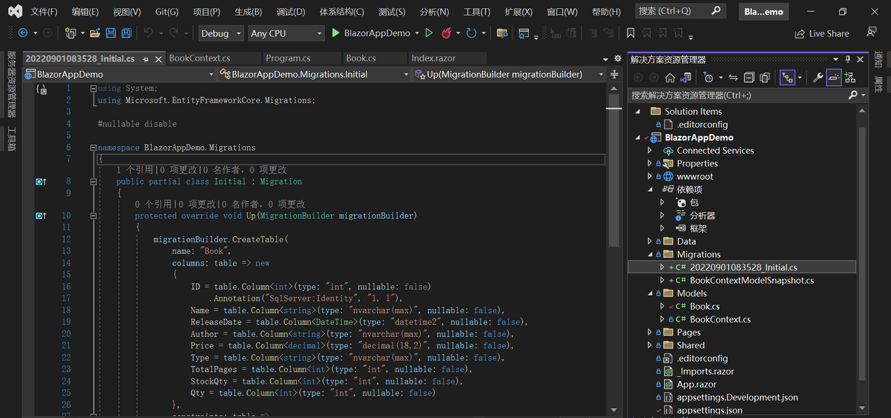
Task: Open the Git(G) menu
Action: tap(167, 12)
